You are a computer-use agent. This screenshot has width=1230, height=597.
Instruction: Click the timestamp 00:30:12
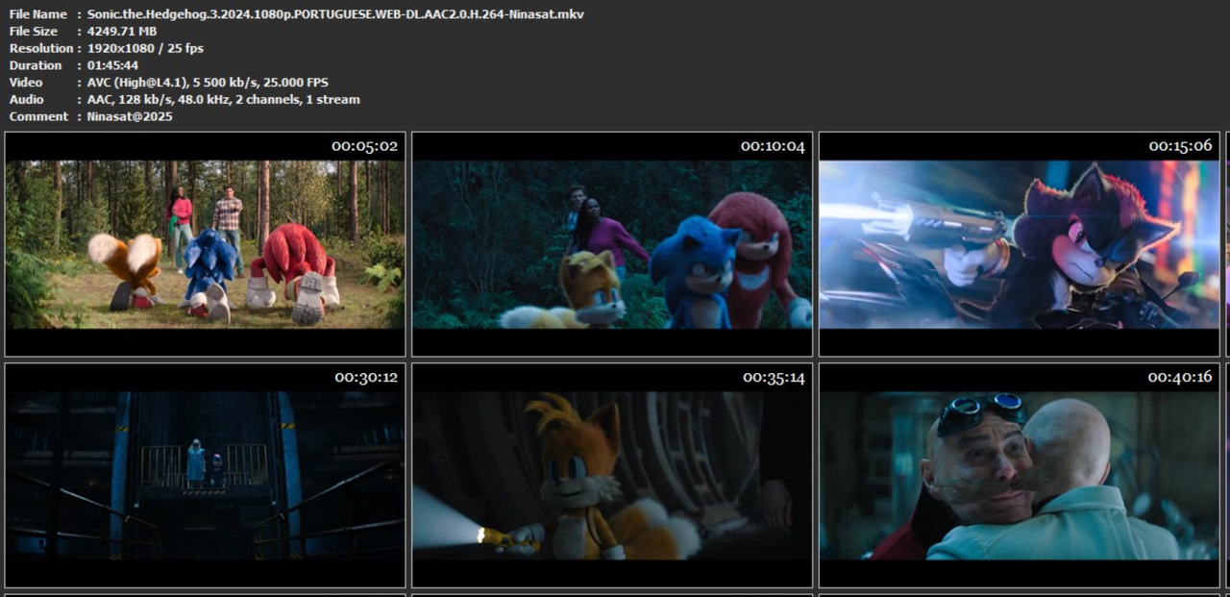366,377
